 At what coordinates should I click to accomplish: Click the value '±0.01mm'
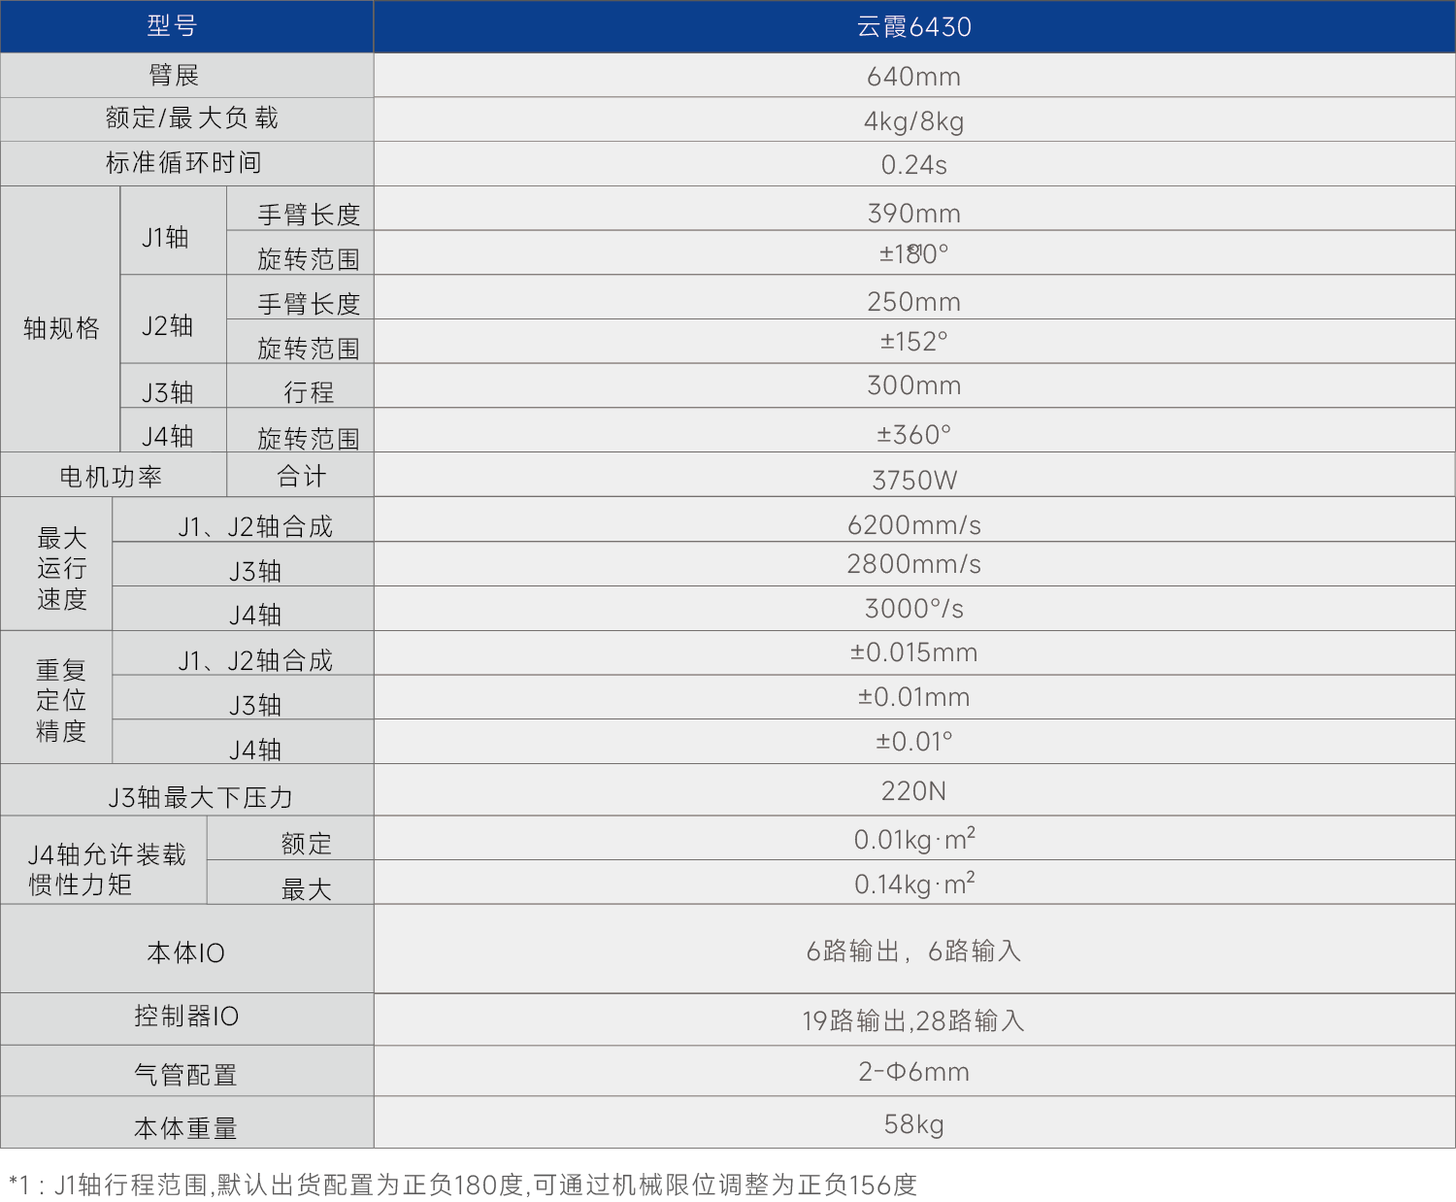[x=913, y=697]
